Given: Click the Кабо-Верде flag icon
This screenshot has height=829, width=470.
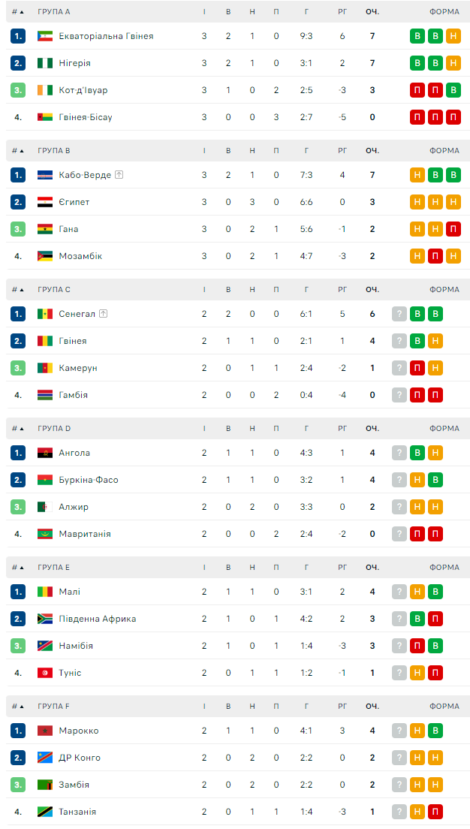Looking at the screenshot, I should pyautogui.click(x=45, y=175).
